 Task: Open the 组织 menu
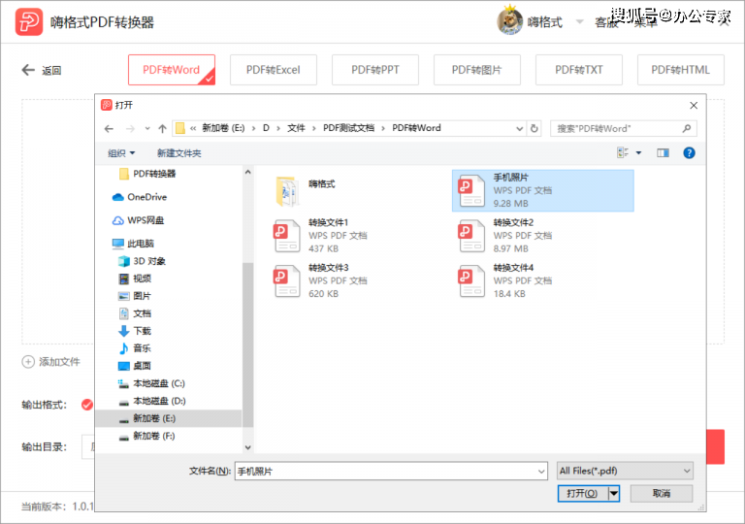[121, 153]
